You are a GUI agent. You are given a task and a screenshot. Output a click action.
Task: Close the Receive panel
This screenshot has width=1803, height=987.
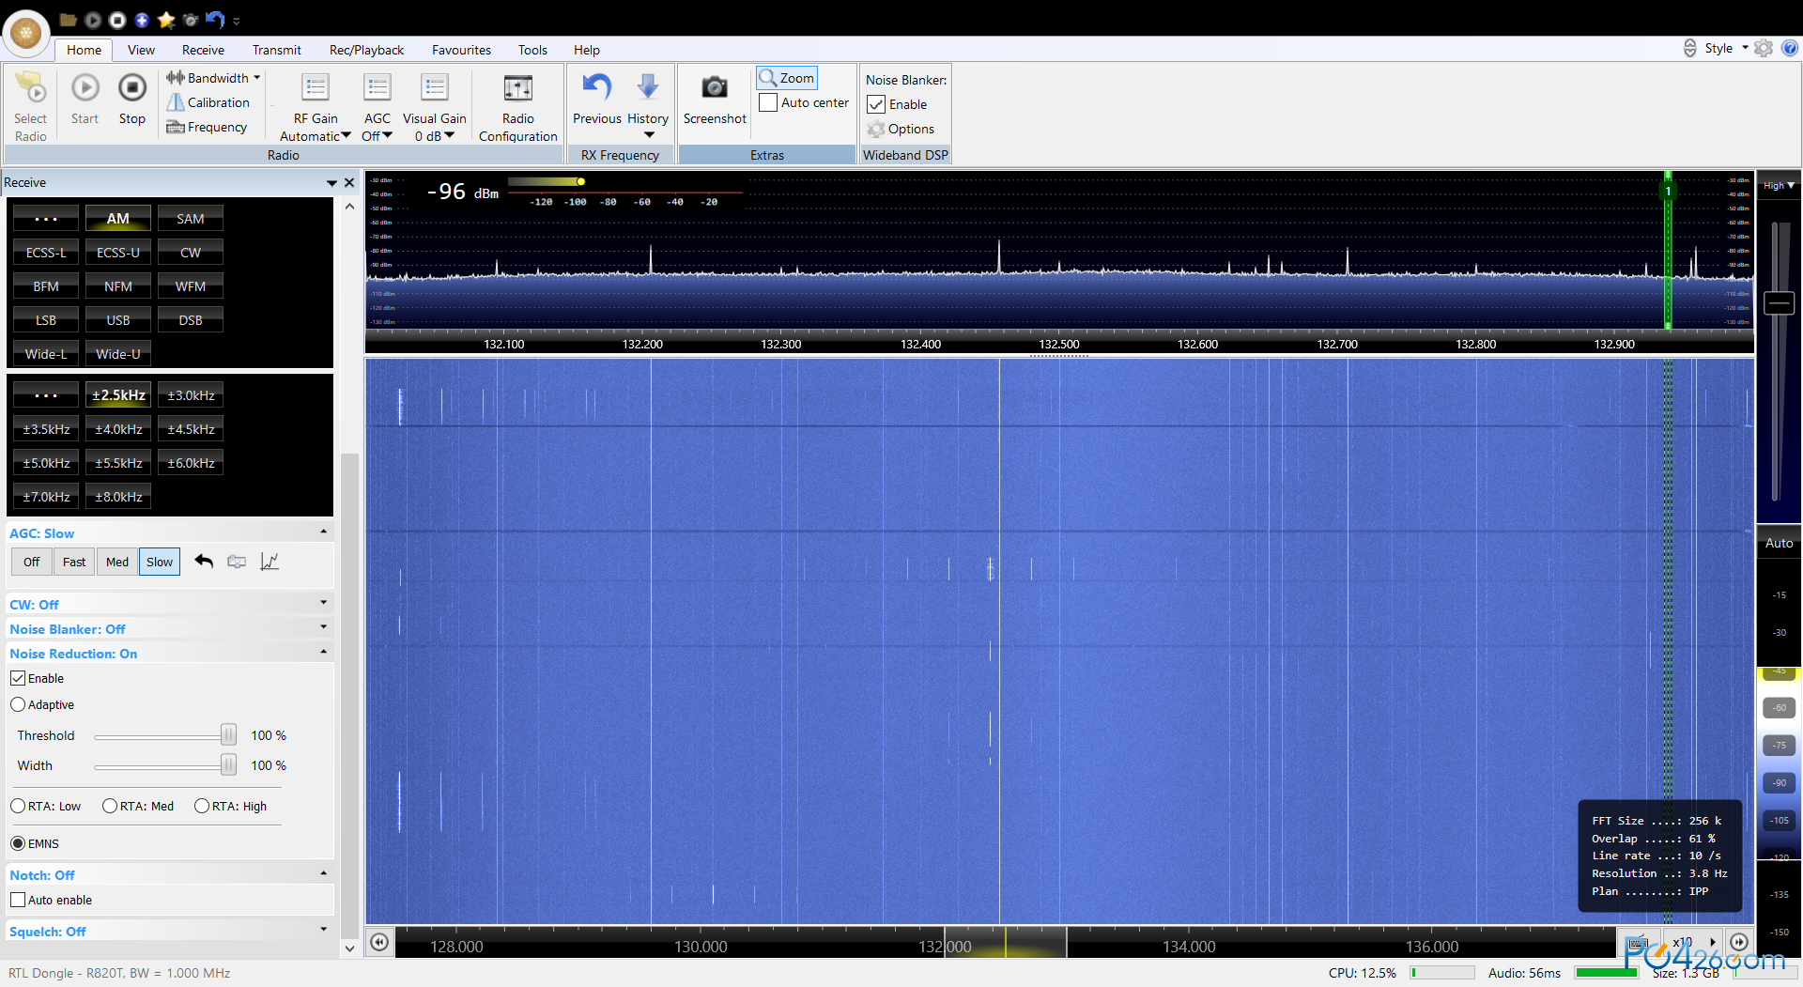click(349, 182)
